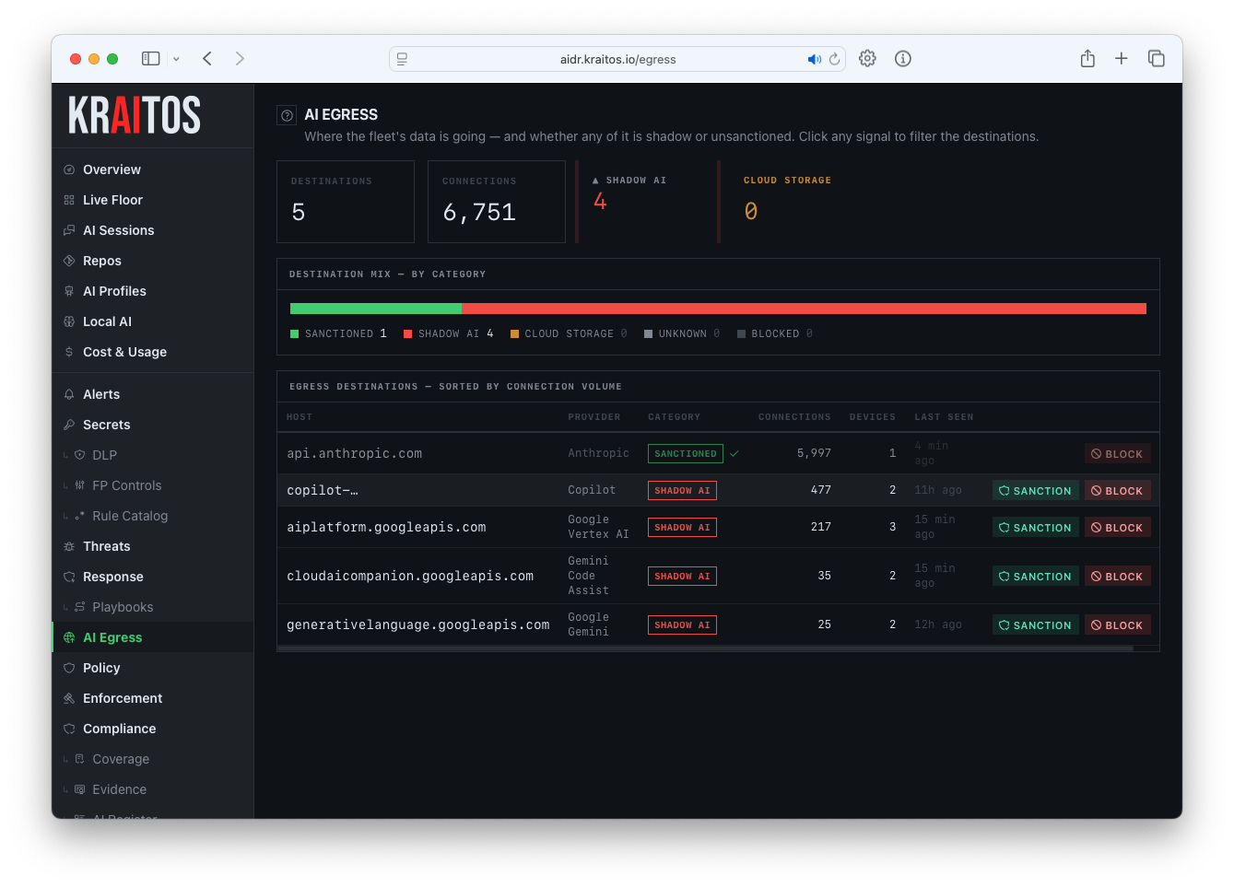Open the AI Egress help question icon

(x=287, y=115)
